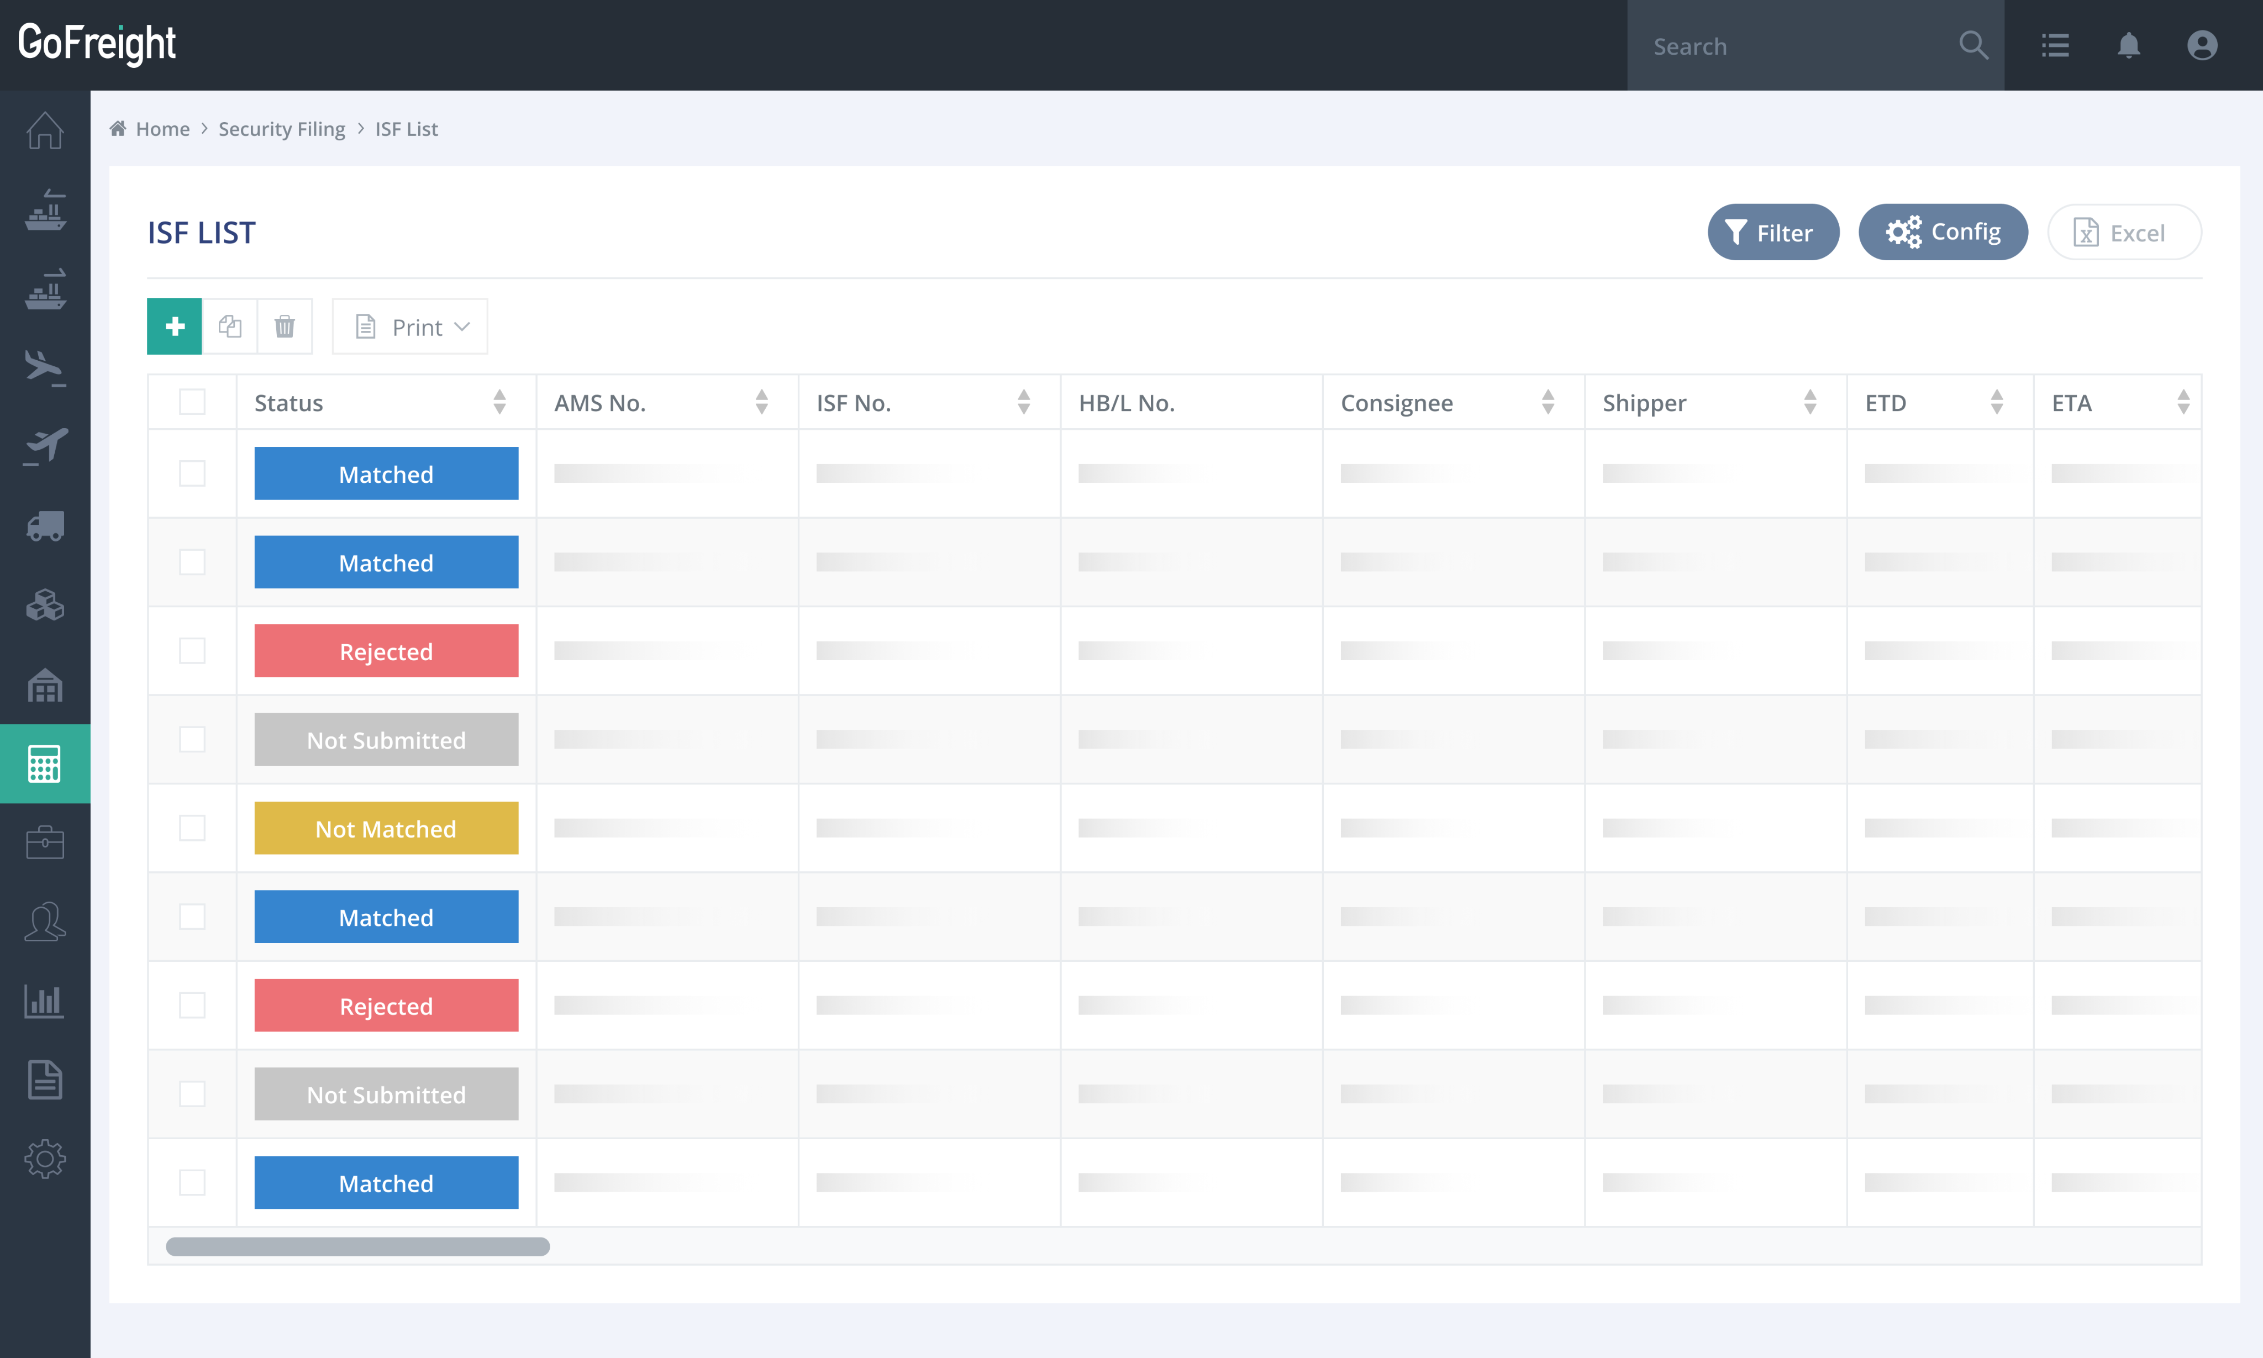The width and height of the screenshot is (2263, 1358).
Task: Select the checkbox on the Rejected row
Action: 192,651
